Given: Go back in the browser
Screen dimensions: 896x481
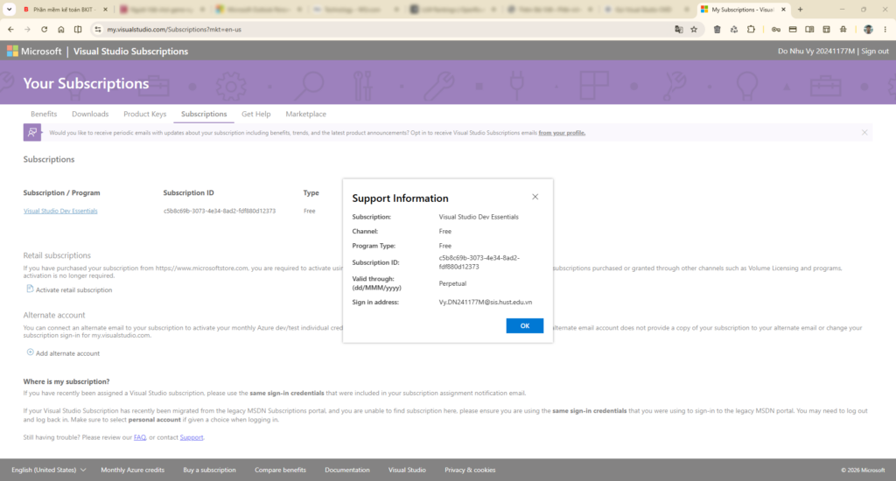Looking at the screenshot, I should [10, 29].
